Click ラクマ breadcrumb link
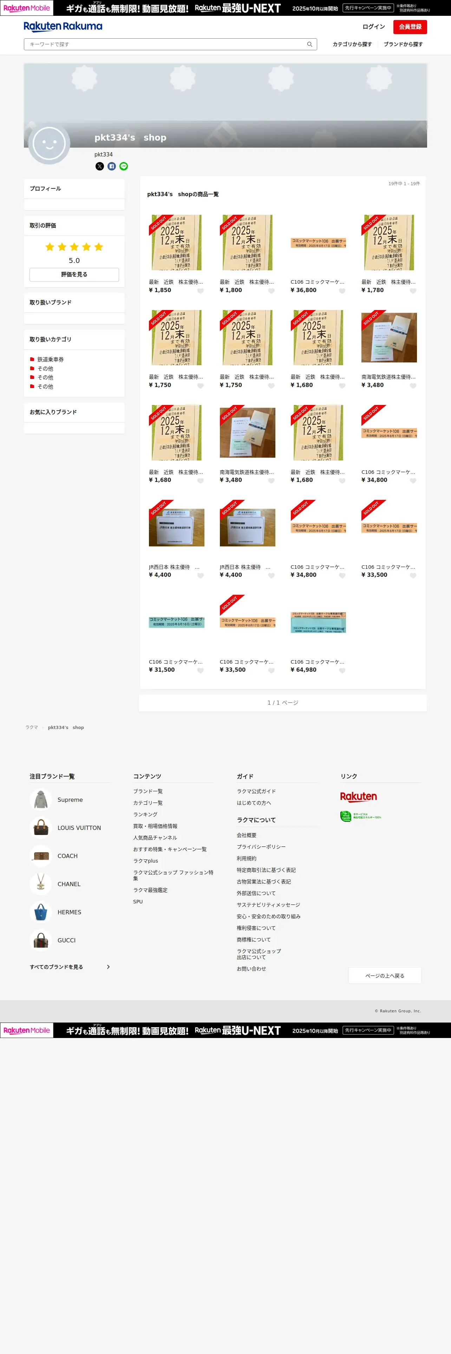Viewport: 451px width, 1354px height. [x=32, y=728]
